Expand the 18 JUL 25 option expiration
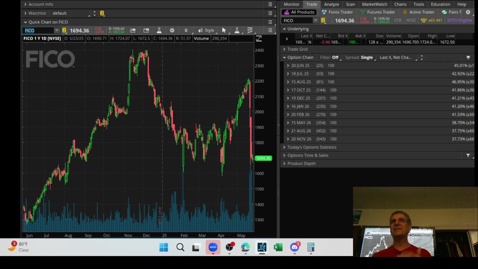This screenshot has height=269, width=478. (288, 74)
